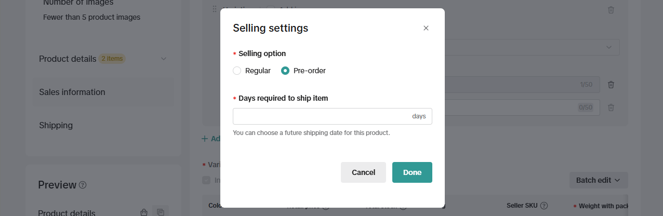Click the Preview help icon
663x216 pixels.
coord(83,185)
